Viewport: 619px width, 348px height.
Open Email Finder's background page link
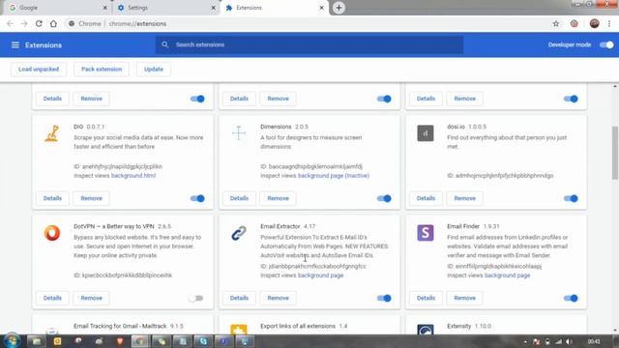507,275
